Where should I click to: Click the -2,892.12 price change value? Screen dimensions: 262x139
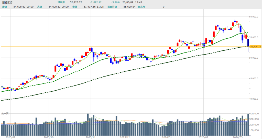(96, 2)
